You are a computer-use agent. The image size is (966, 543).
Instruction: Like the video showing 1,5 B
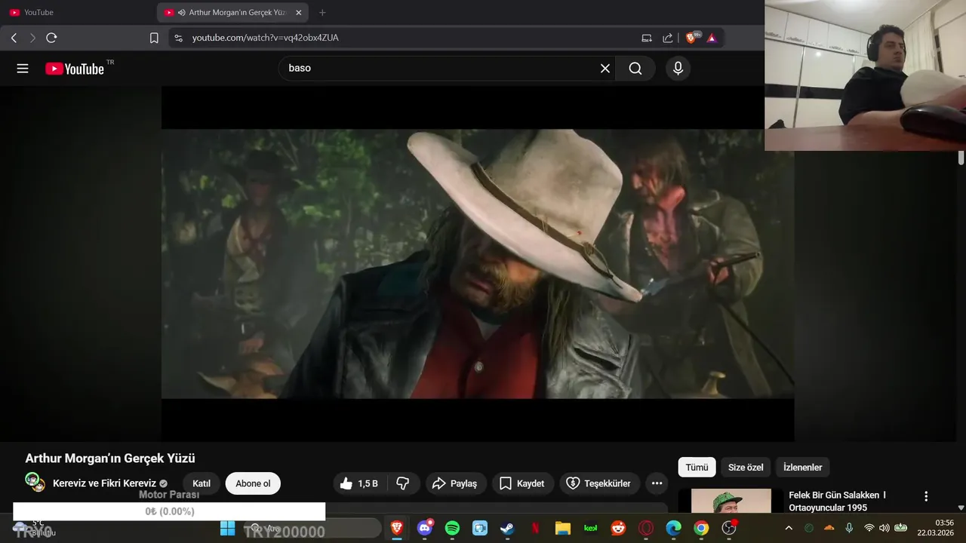(x=361, y=483)
